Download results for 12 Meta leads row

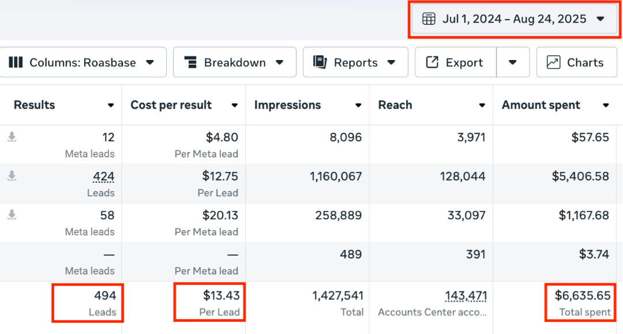click(12, 137)
